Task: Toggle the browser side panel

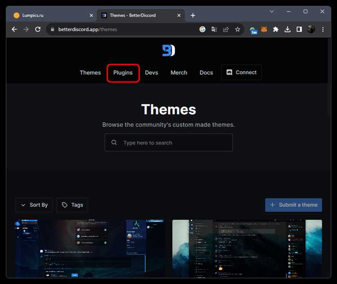Action: [299, 29]
